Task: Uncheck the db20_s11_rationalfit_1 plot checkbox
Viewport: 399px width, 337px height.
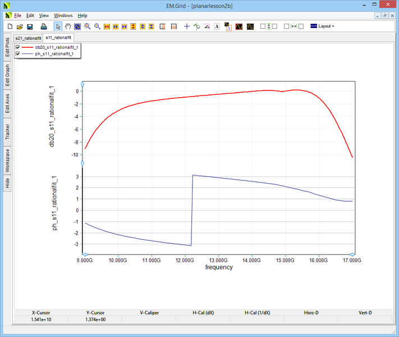Action: [x=19, y=47]
